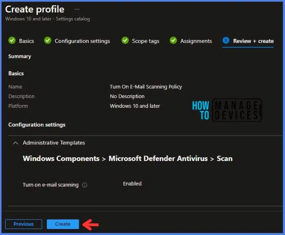The height and width of the screenshot is (235, 285).
Task: Click the 'Configuration settings' section heading
Action: coord(37,125)
